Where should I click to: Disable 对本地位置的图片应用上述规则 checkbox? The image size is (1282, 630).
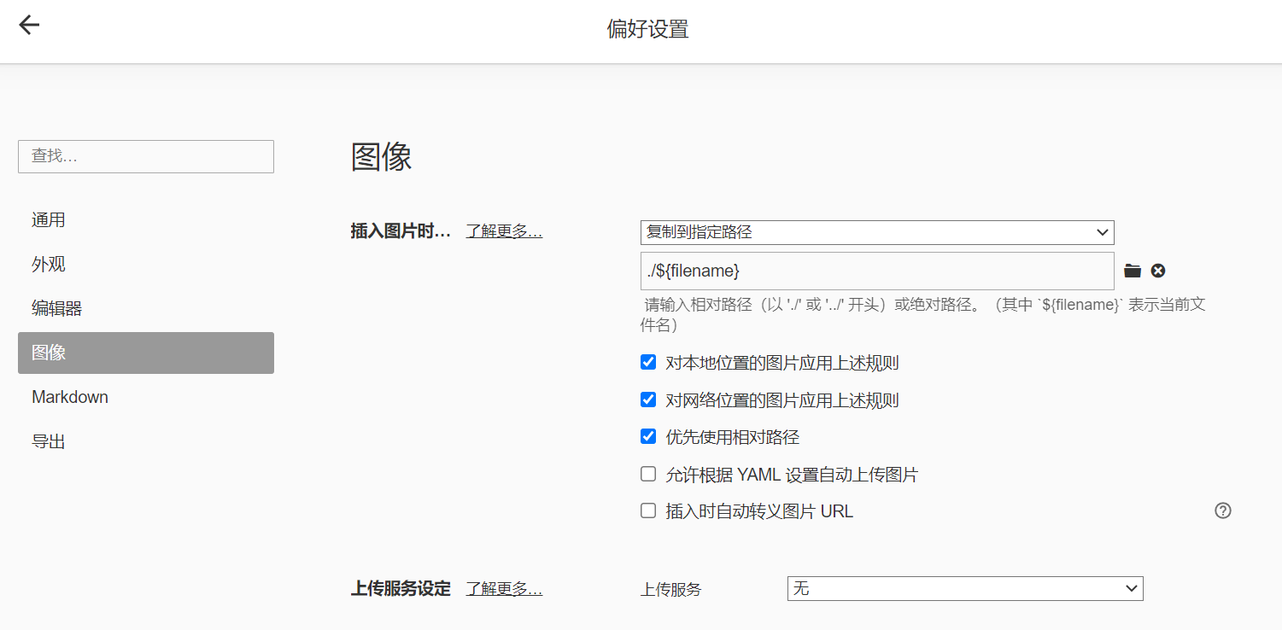tap(647, 362)
